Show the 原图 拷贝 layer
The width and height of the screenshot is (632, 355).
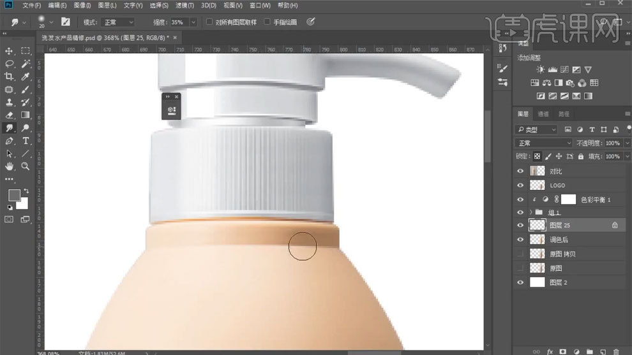520,254
